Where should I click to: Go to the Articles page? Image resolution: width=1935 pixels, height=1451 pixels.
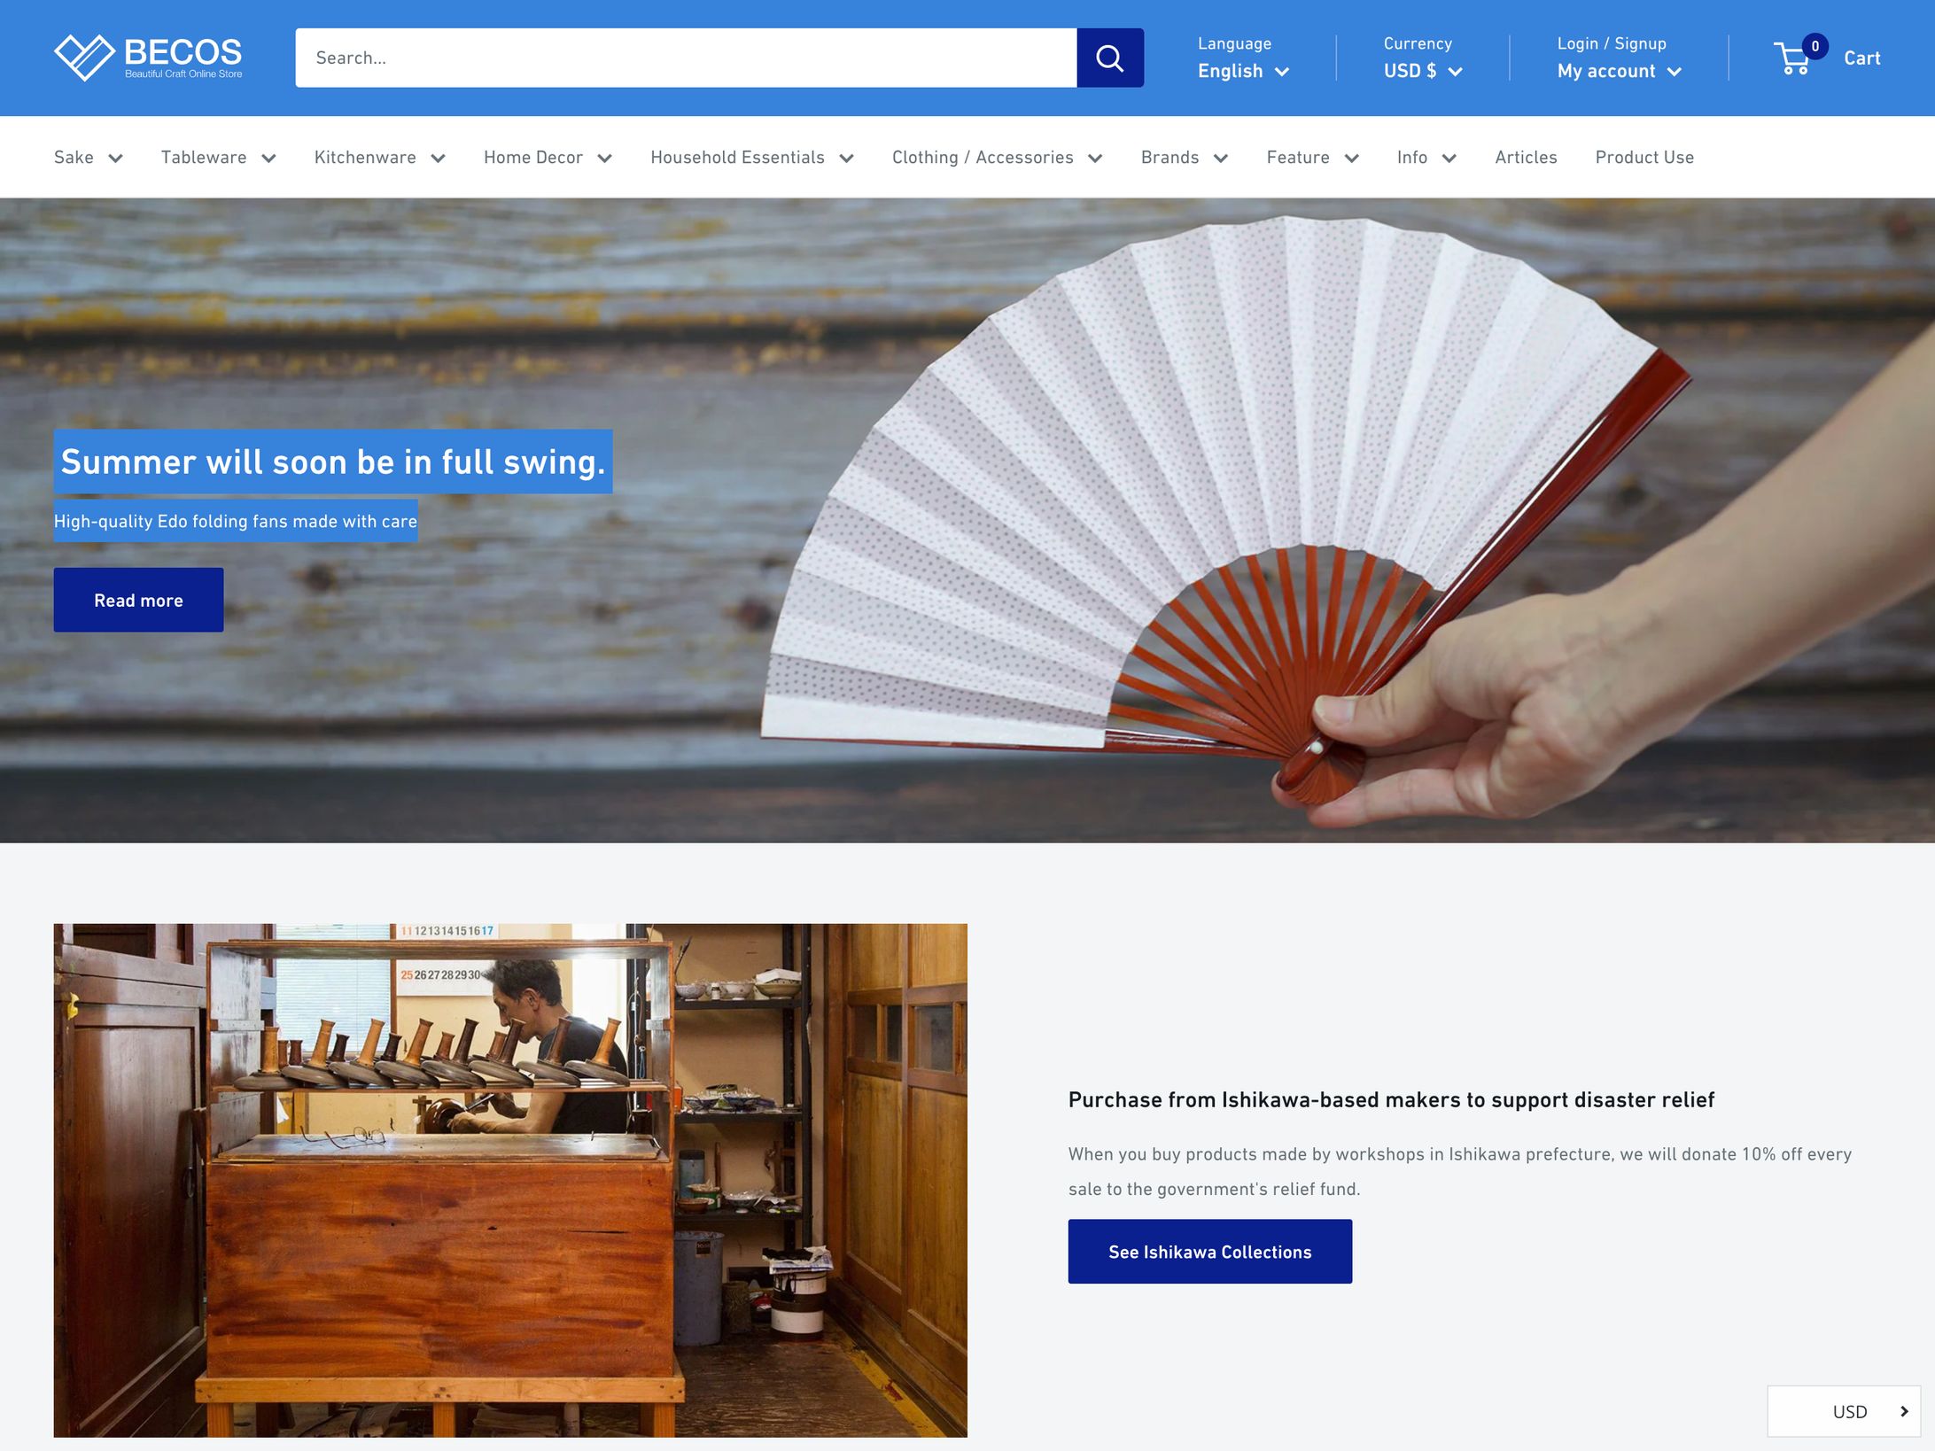(1525, 158)
